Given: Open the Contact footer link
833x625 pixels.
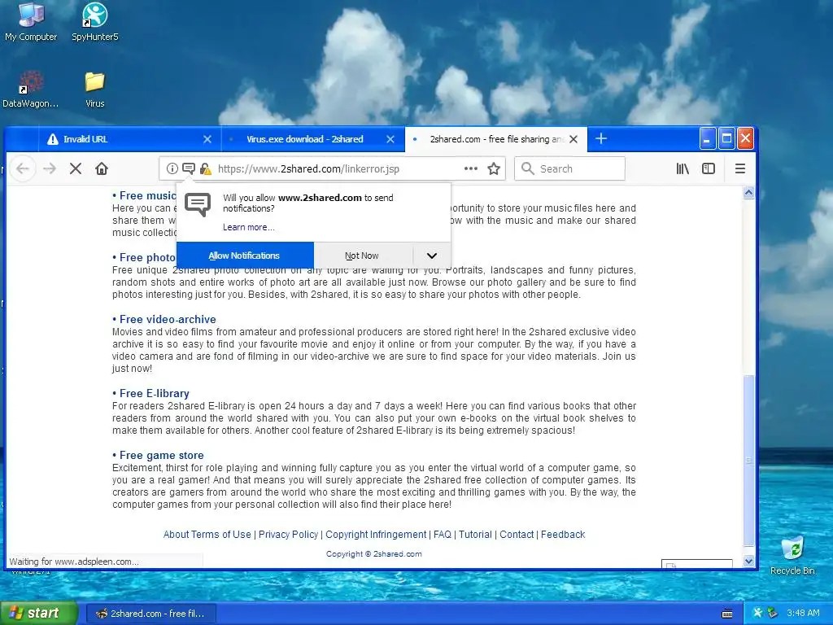Looking at the screenshot, I should click(517, 534).
